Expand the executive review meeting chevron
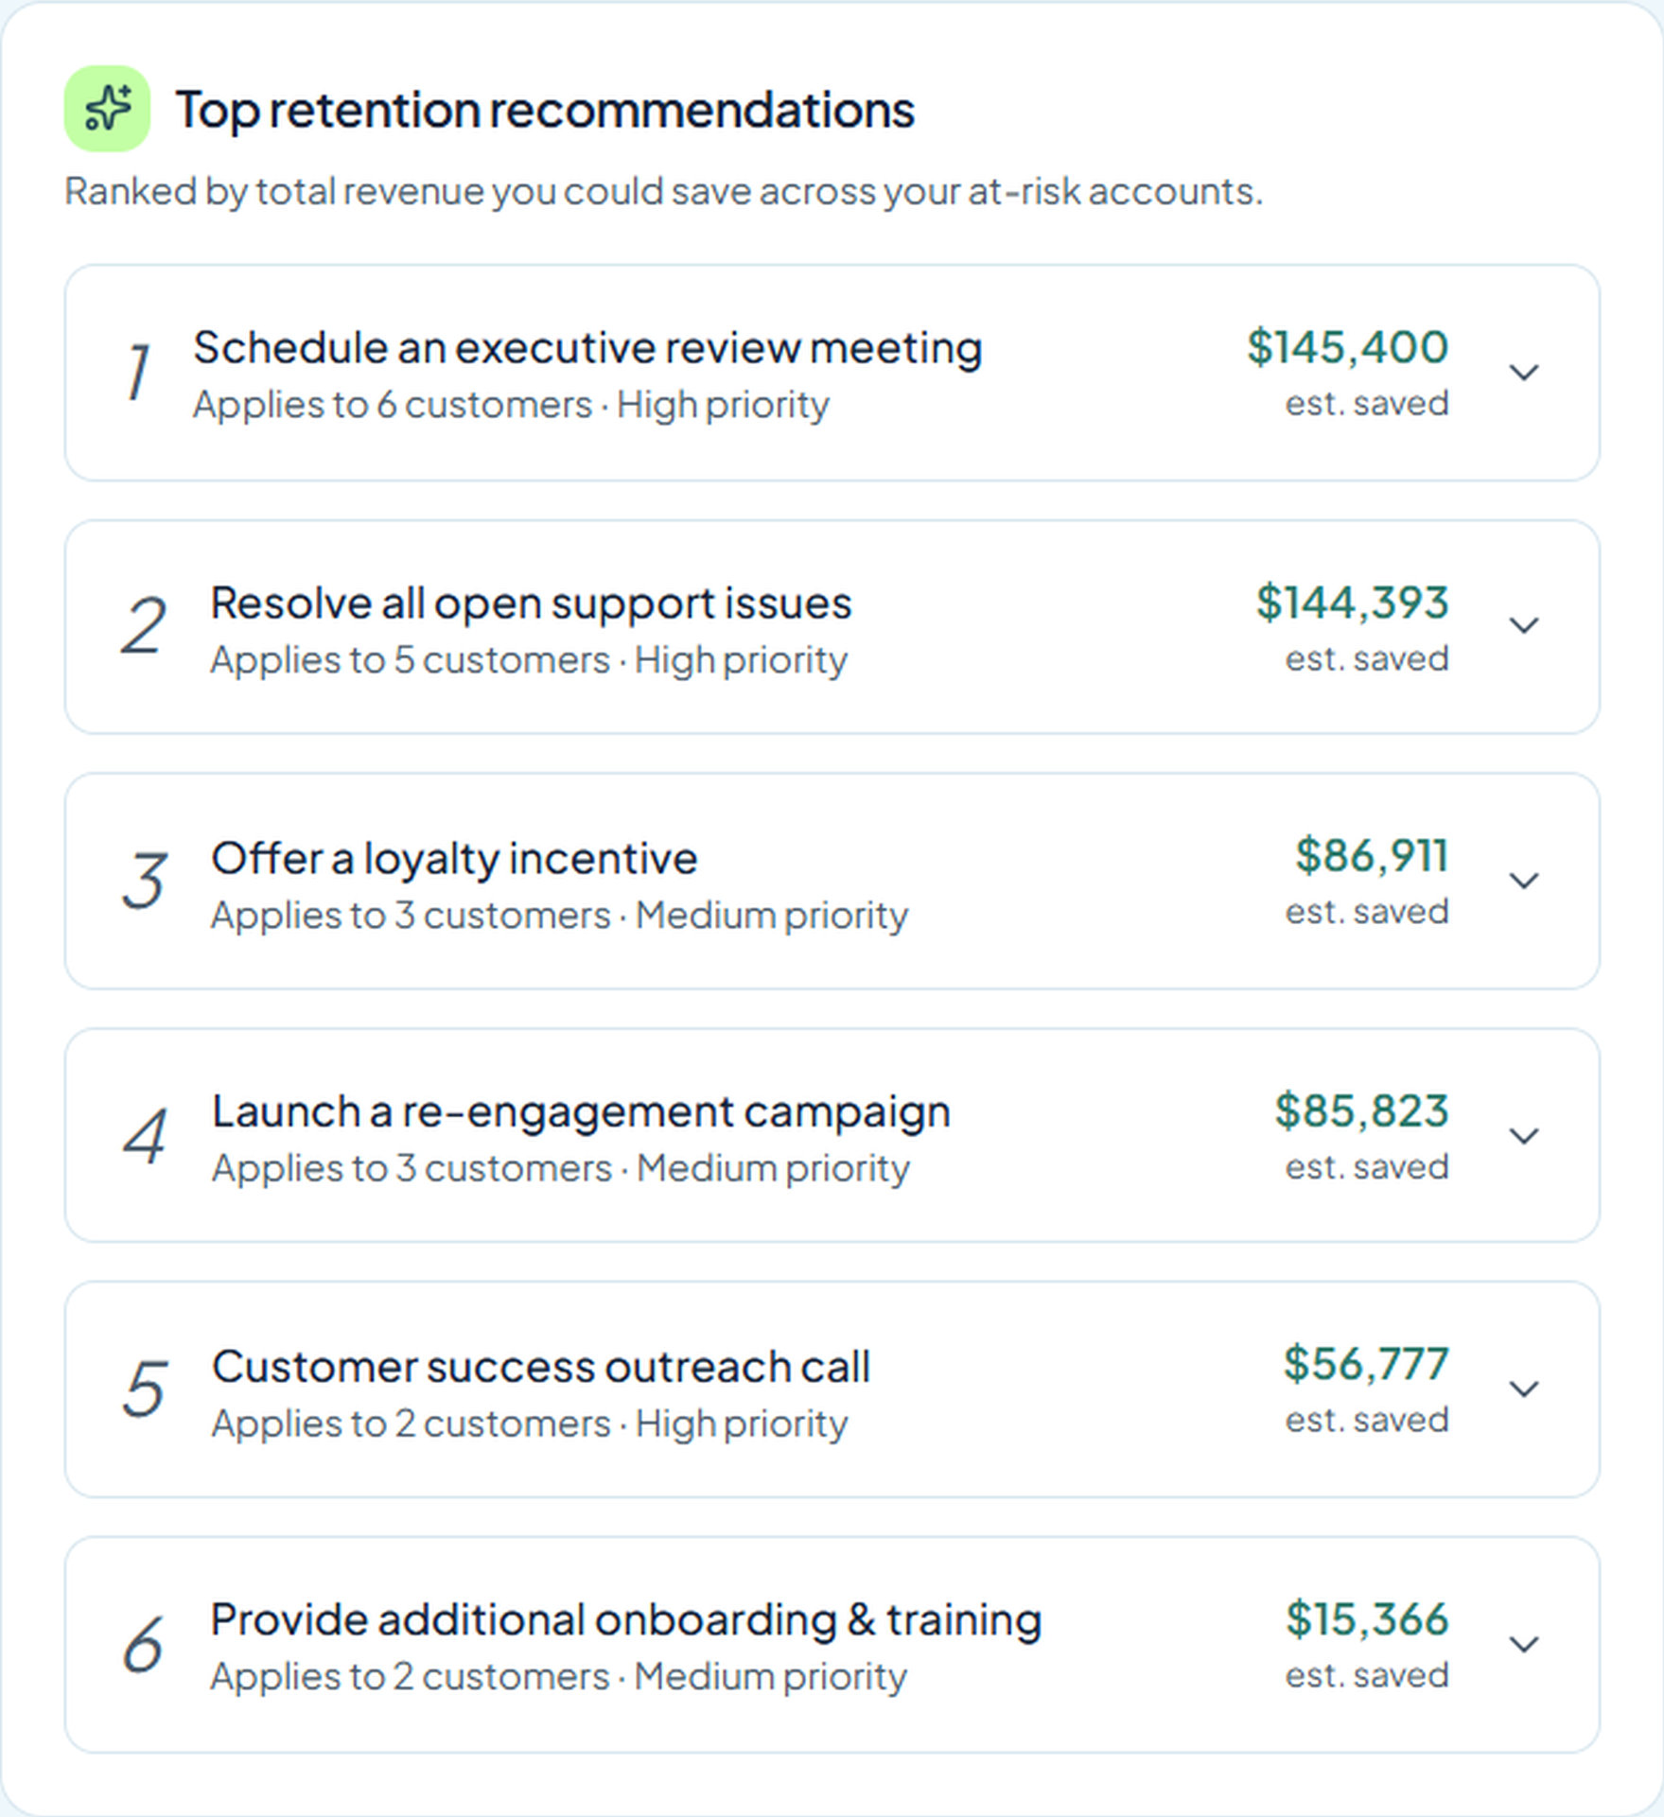This screenshot has width=1664, height=1817. click(x=1523, y=373)
